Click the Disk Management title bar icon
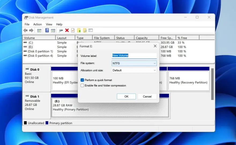236x145 pixels. tap(26, 17)
